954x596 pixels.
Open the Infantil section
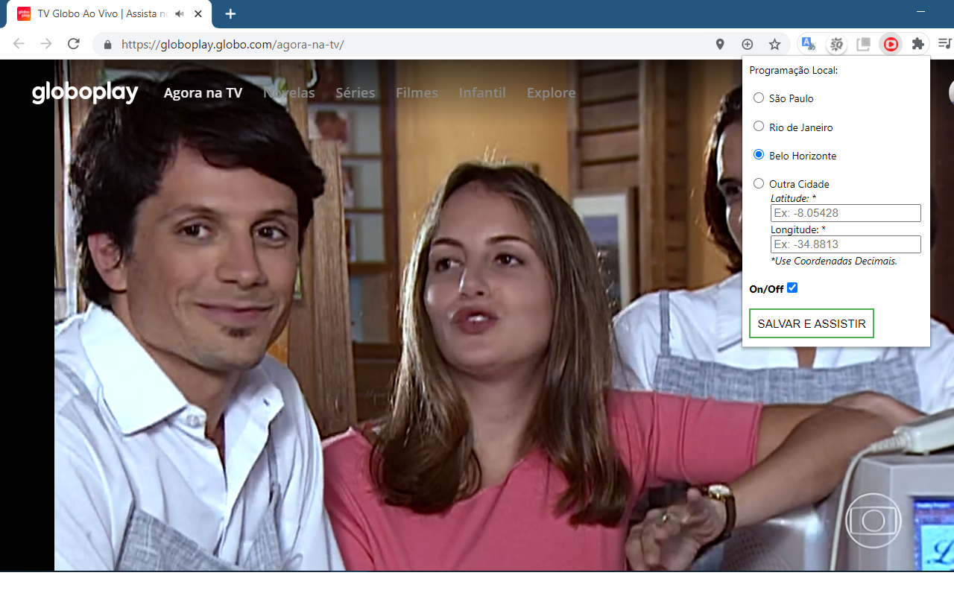click(482, 92)
